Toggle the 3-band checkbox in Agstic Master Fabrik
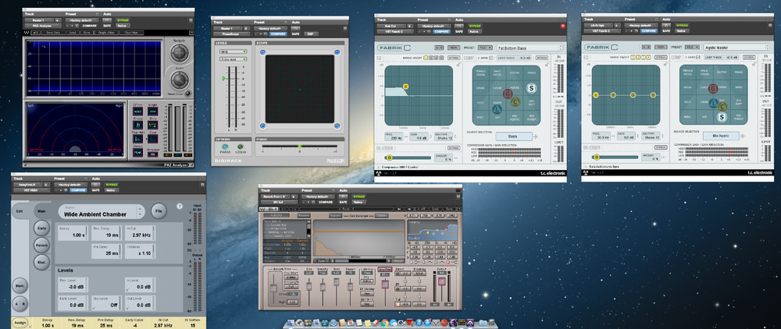This screenshot has height=329, width=781. coord(697,57)
